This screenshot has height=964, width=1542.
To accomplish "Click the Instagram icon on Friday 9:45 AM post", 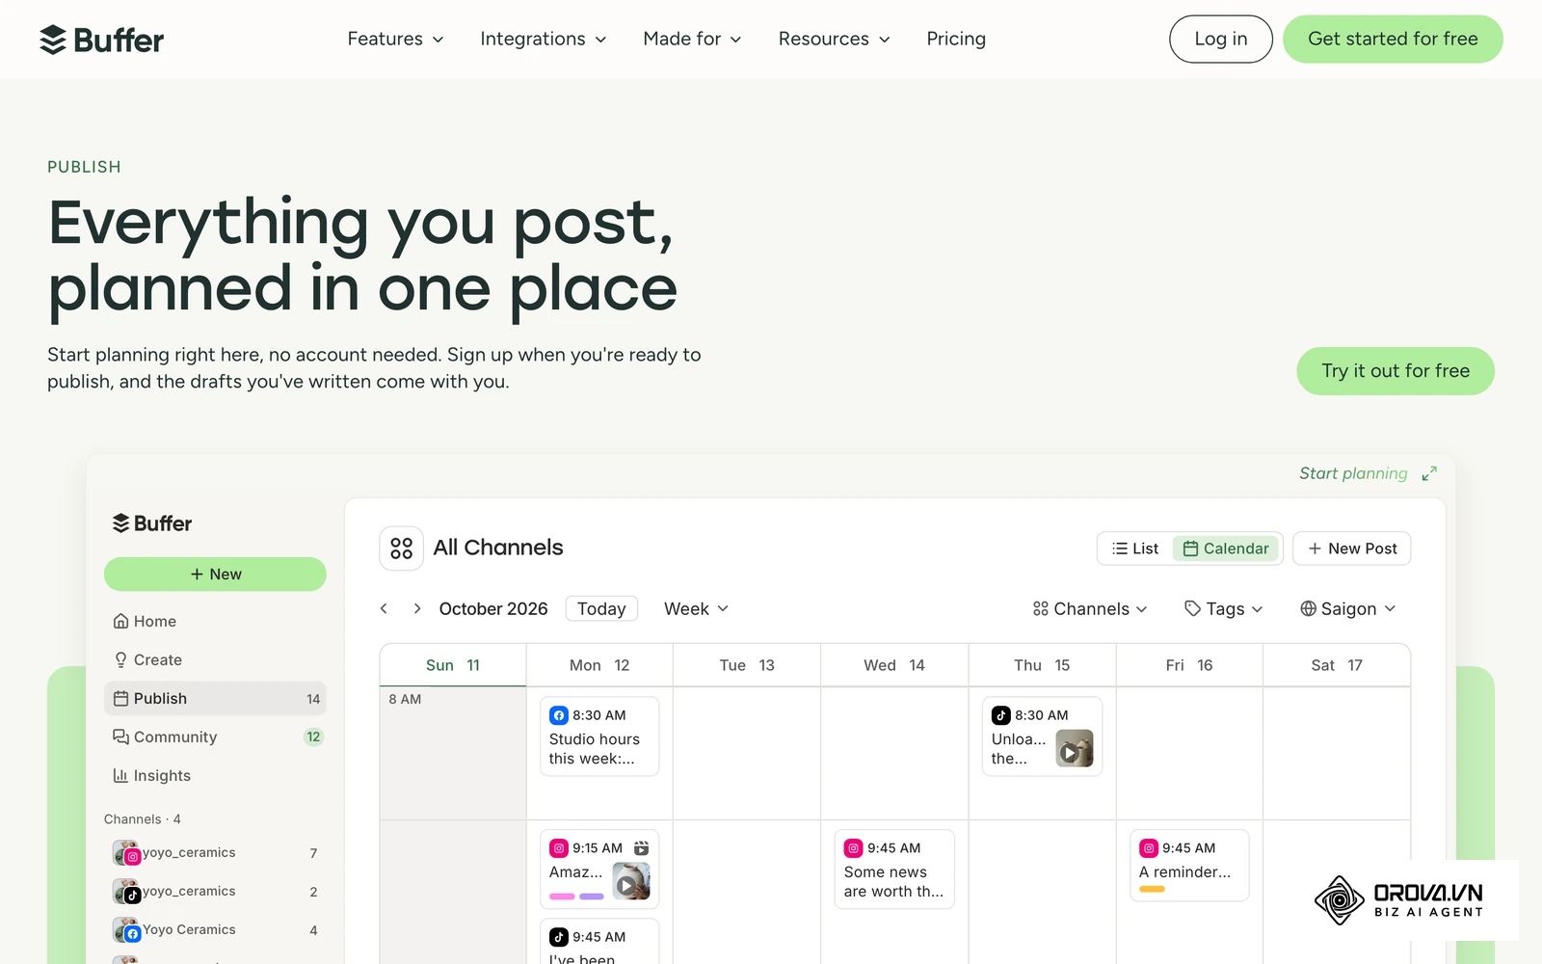I will pos(1148,848).
